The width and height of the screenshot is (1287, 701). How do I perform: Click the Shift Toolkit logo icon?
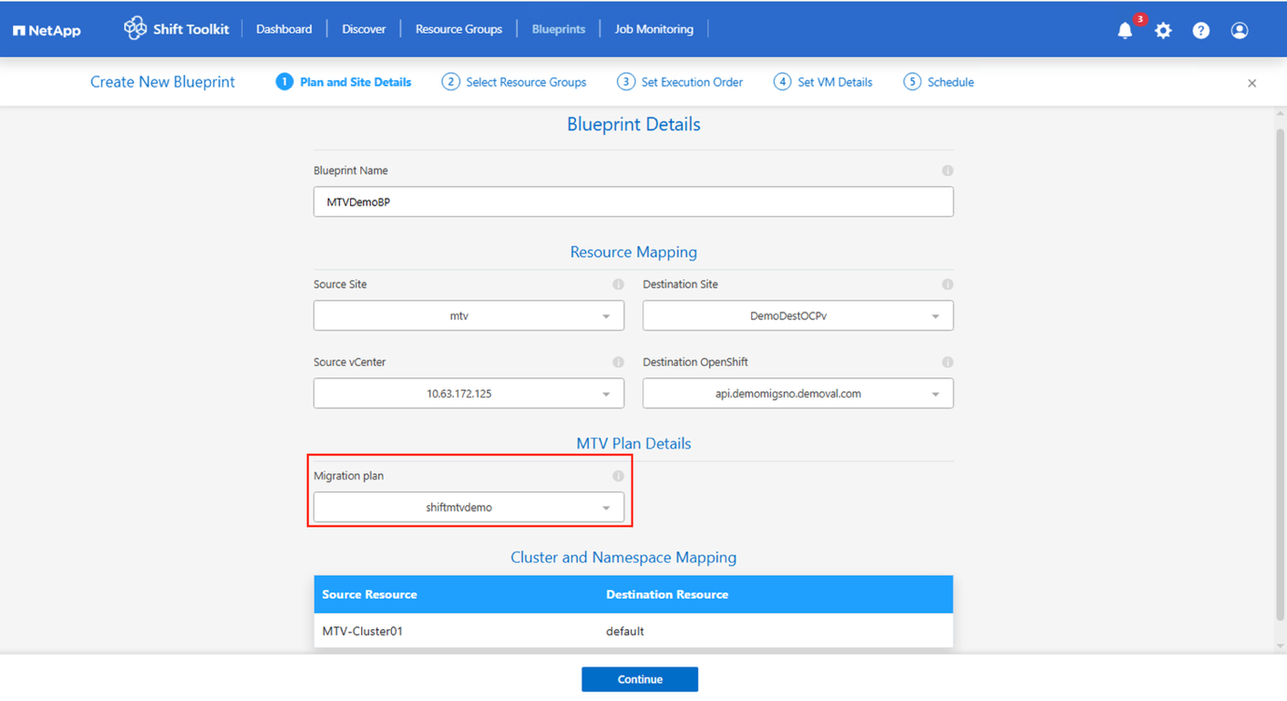pos(135,29)
